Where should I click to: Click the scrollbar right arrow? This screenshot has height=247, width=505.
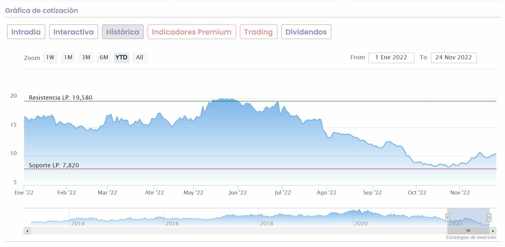tap(493, 231)
